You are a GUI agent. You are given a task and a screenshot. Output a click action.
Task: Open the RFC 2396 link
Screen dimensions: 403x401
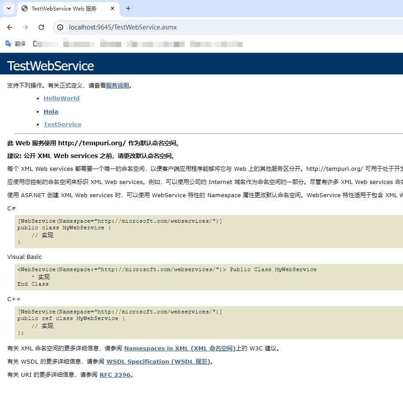click(115, 375)
